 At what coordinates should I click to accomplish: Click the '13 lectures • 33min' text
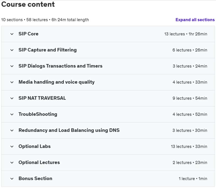tap(189, 146)
